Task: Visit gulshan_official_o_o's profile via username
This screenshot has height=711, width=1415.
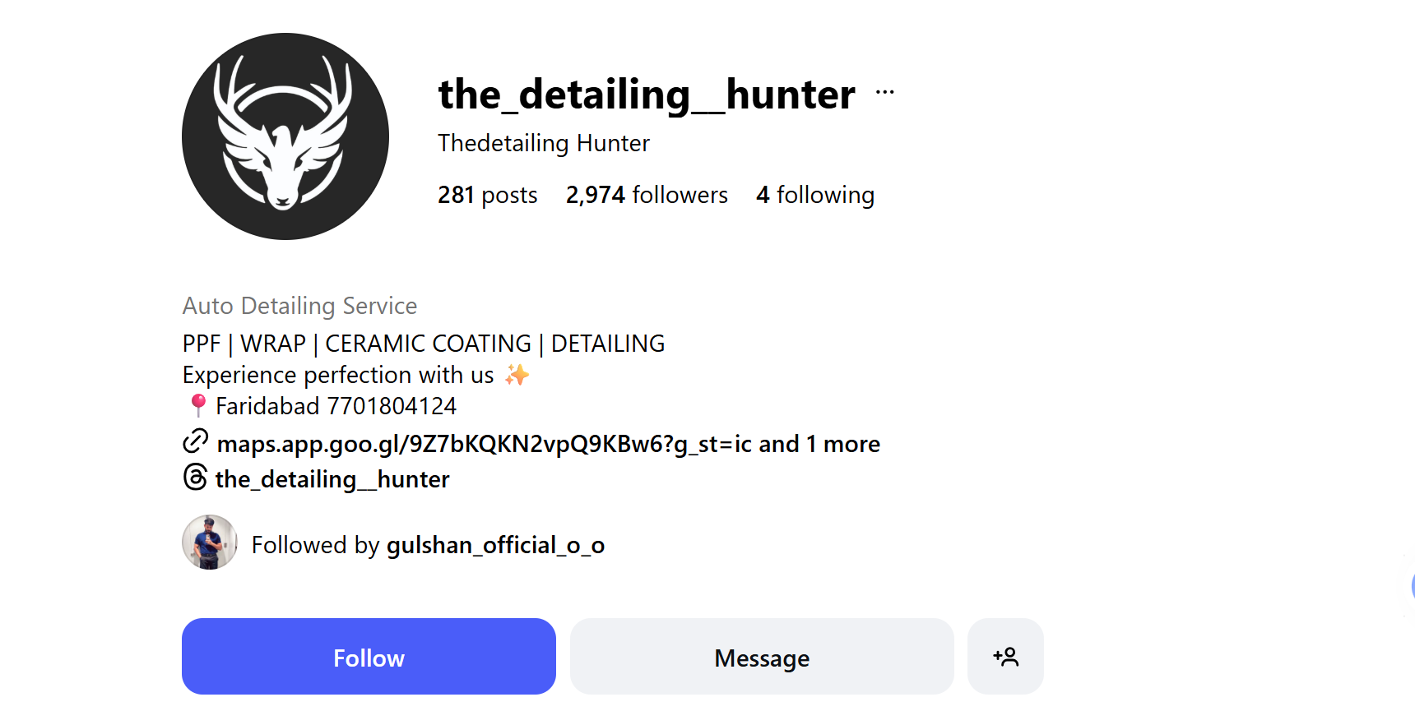Action: click(x=495, y=545)
